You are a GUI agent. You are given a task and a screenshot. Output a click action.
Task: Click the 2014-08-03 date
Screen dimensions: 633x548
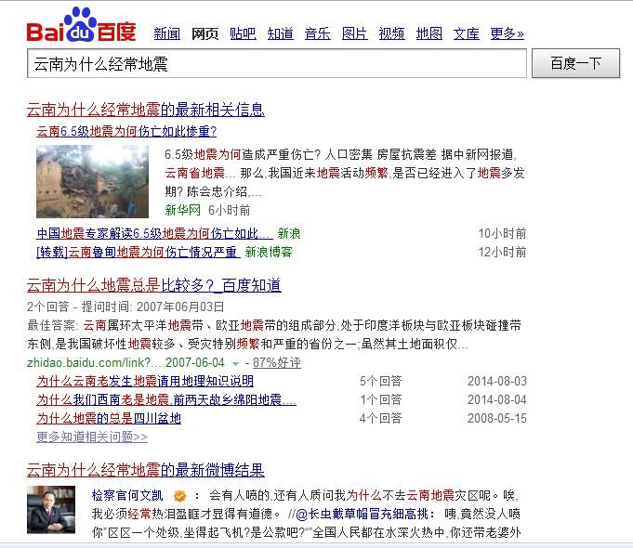point(497,381)
